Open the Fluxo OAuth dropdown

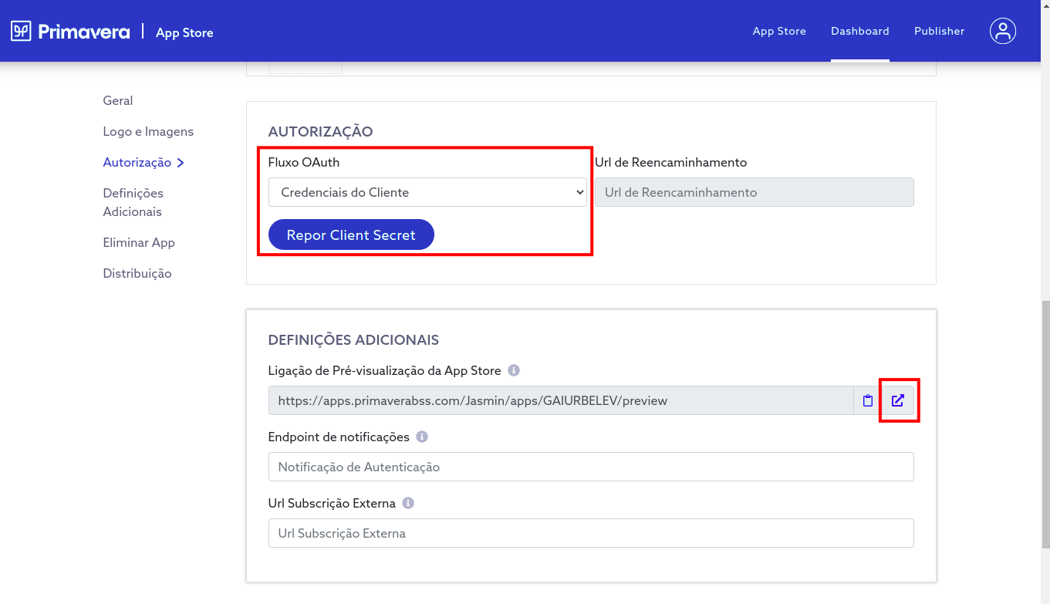point(427,192)
